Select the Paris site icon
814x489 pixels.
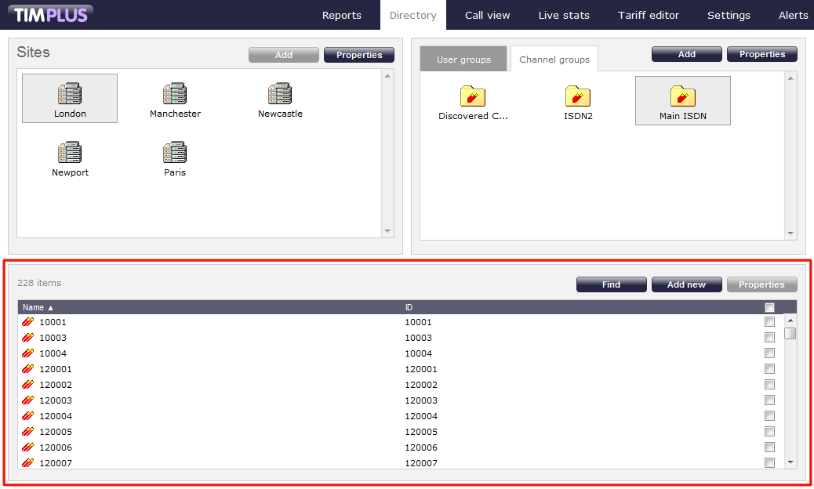point(175,153)
